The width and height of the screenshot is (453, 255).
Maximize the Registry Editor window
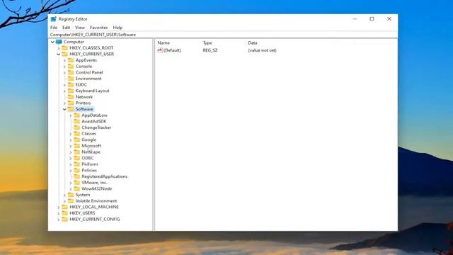pos(372,19)
